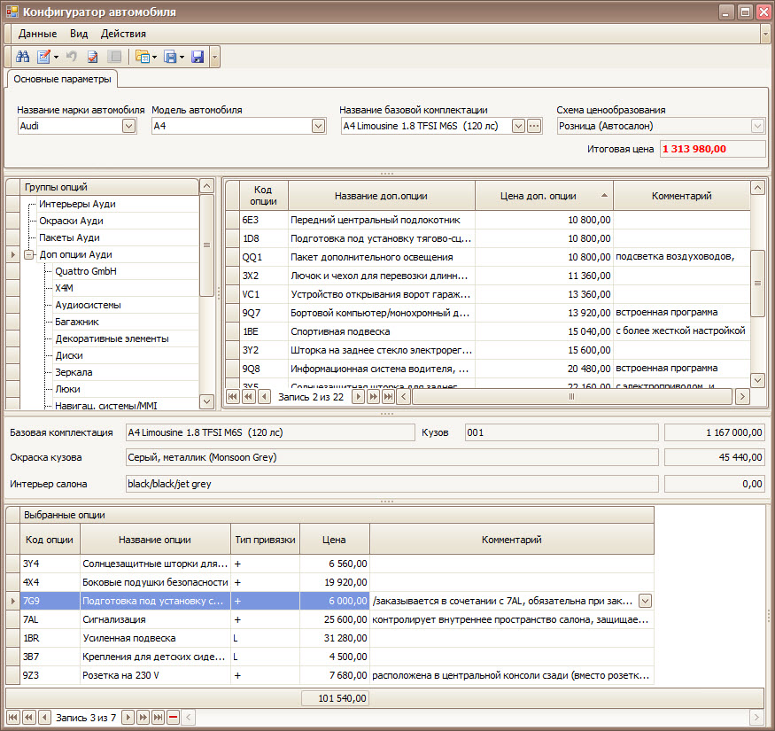Click the open folder icon in toolbar

coord(142,57)
